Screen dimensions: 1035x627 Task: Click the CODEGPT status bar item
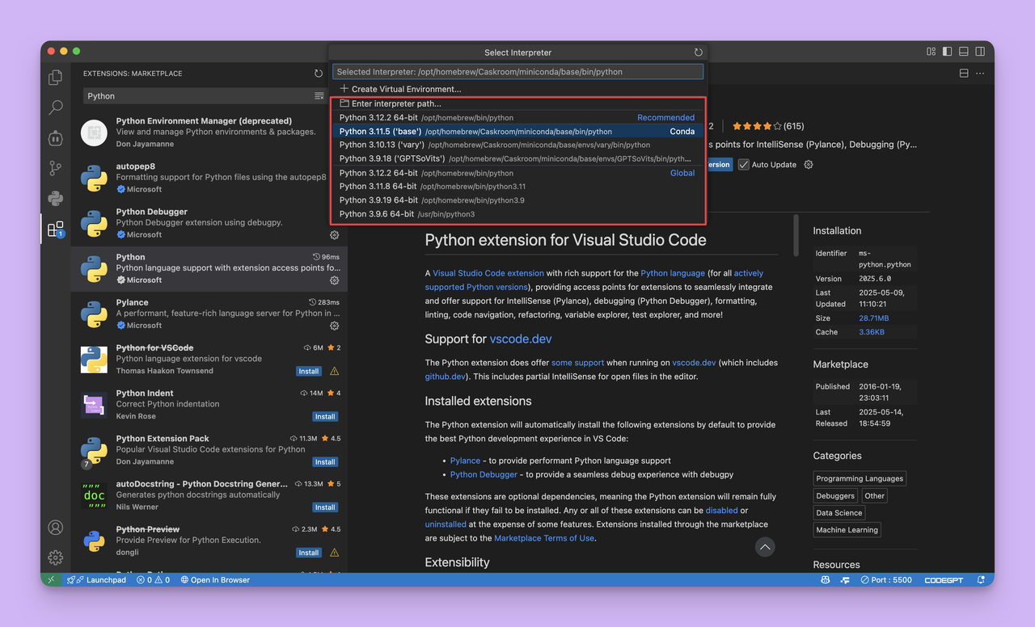[944, 579]
